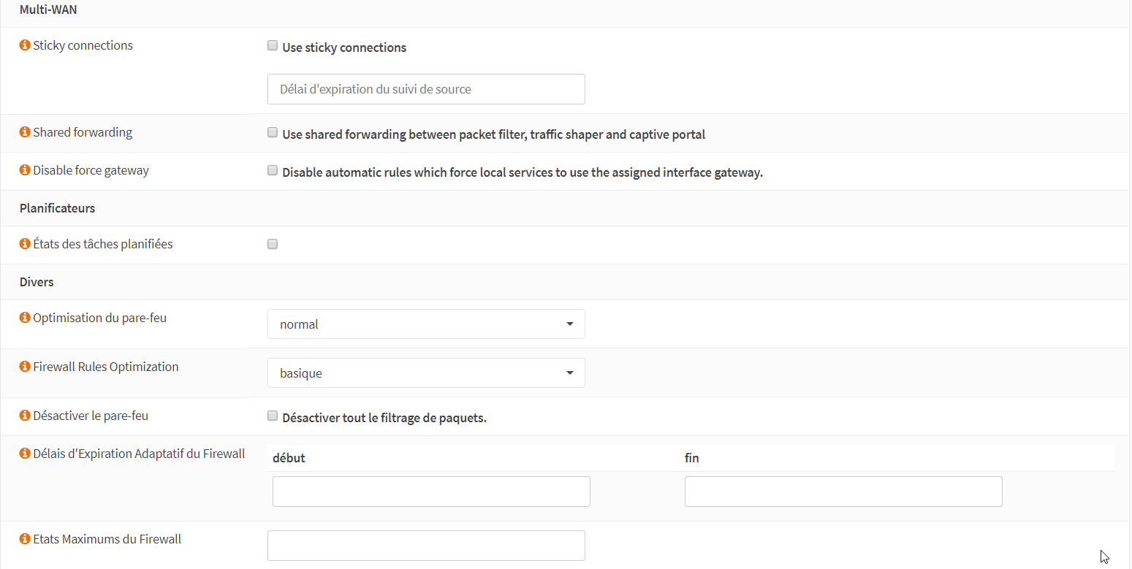Click info icon for Délais d'Expiration Adaptatif
The height and width of the screenshot is (569, 1132).
tap(25, 454)
